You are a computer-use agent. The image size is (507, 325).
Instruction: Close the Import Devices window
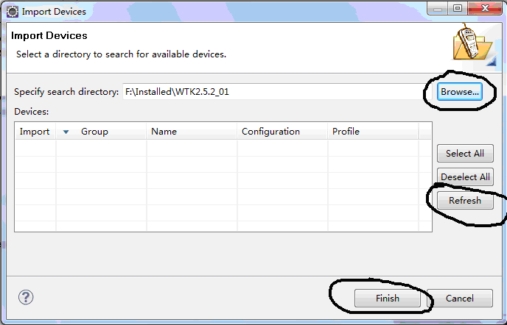(485, 8)
